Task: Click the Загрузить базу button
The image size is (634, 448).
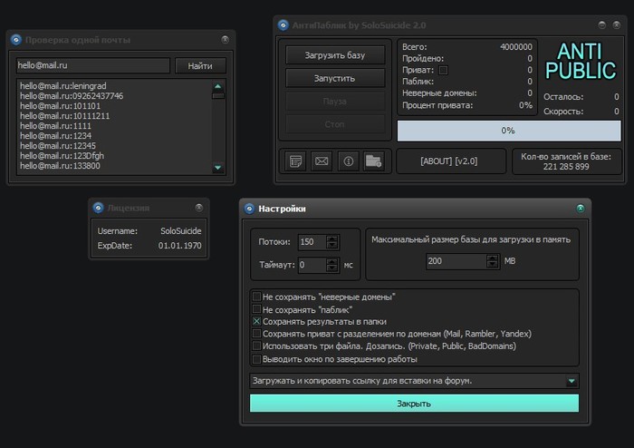Action: tap(335, 55)
